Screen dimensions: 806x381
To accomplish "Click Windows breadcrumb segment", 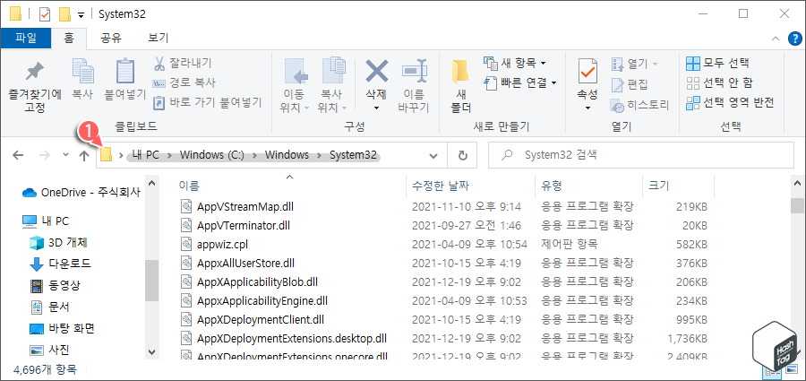I will coord(287,155).
